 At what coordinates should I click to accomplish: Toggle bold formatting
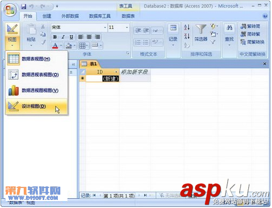[x=55, y=37]
